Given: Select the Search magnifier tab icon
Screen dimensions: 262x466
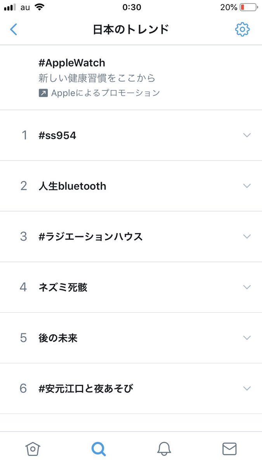Looking at the screenshot, I should click(x=99, y=449).
